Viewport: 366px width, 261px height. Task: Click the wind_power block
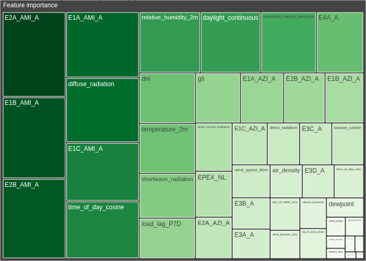336,227
